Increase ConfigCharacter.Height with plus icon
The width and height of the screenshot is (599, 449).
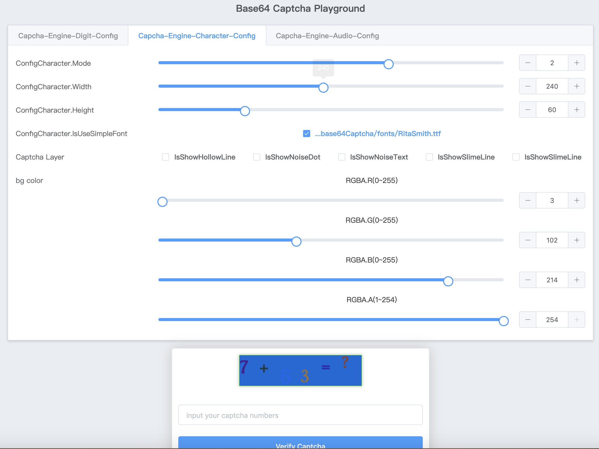(x=577, y=110)
